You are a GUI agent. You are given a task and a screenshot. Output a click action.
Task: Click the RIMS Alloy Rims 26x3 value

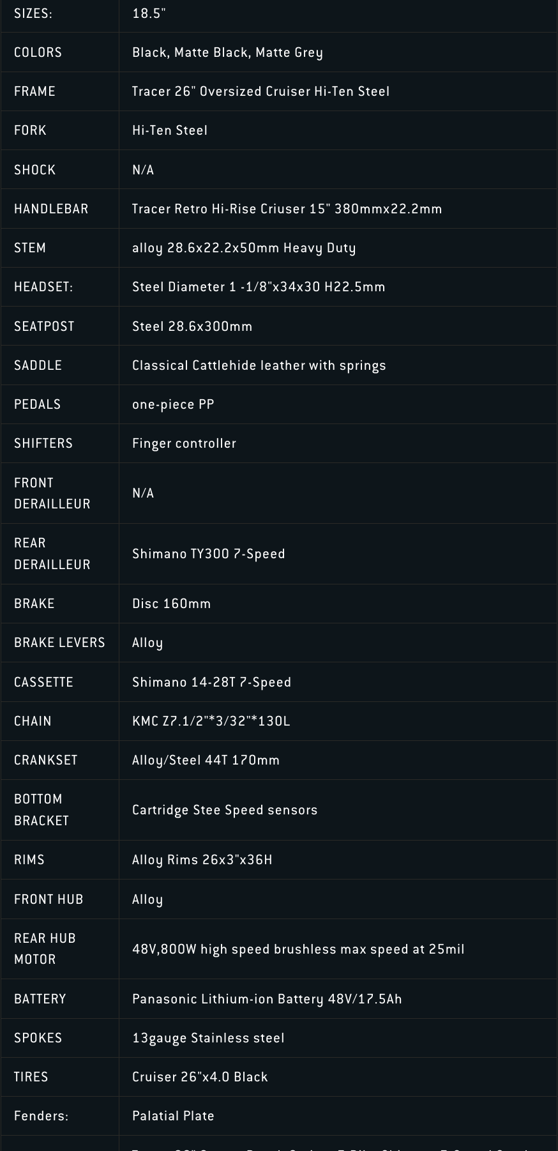click(x=202, y=860)
